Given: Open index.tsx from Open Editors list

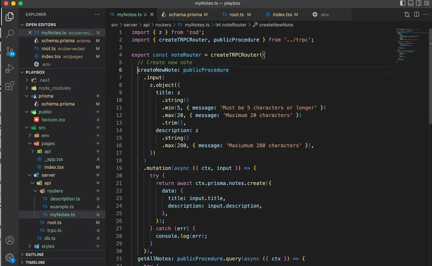Looking at the screenshot, I should pyautogui.click(x=62, y=56).
